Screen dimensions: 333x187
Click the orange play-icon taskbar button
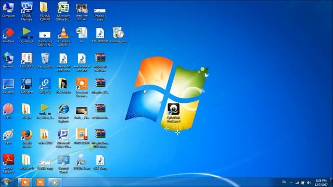[x=55, y=182]
